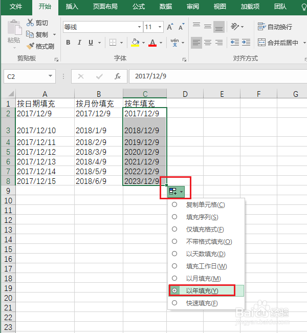
Task: Open underline style dropdown arrow
Action: click(99, 43)
